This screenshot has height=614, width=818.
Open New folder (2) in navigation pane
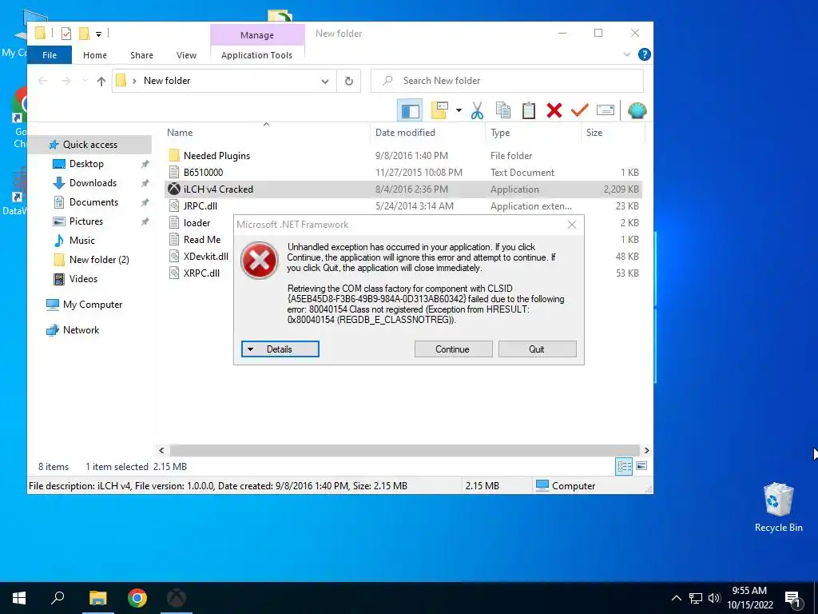click(98, 260)
